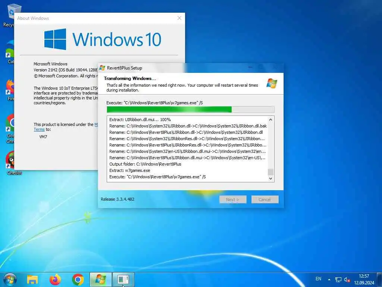Click the muted volume icon in tray
Viewport: 382px width, 287px height.
click(347, 280)
